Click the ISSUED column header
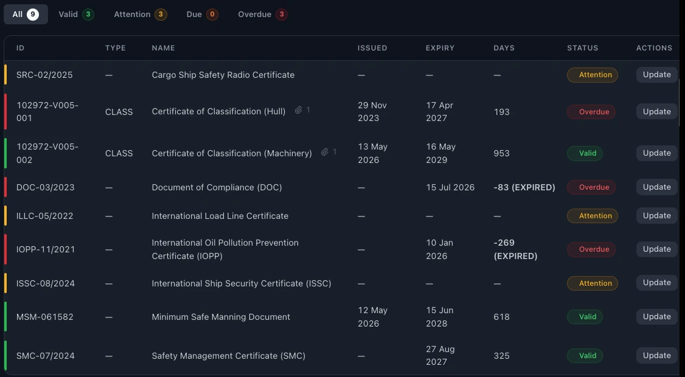 [372, 48]
